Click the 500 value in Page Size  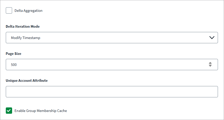pyautogui.click(x=14, y=65)
